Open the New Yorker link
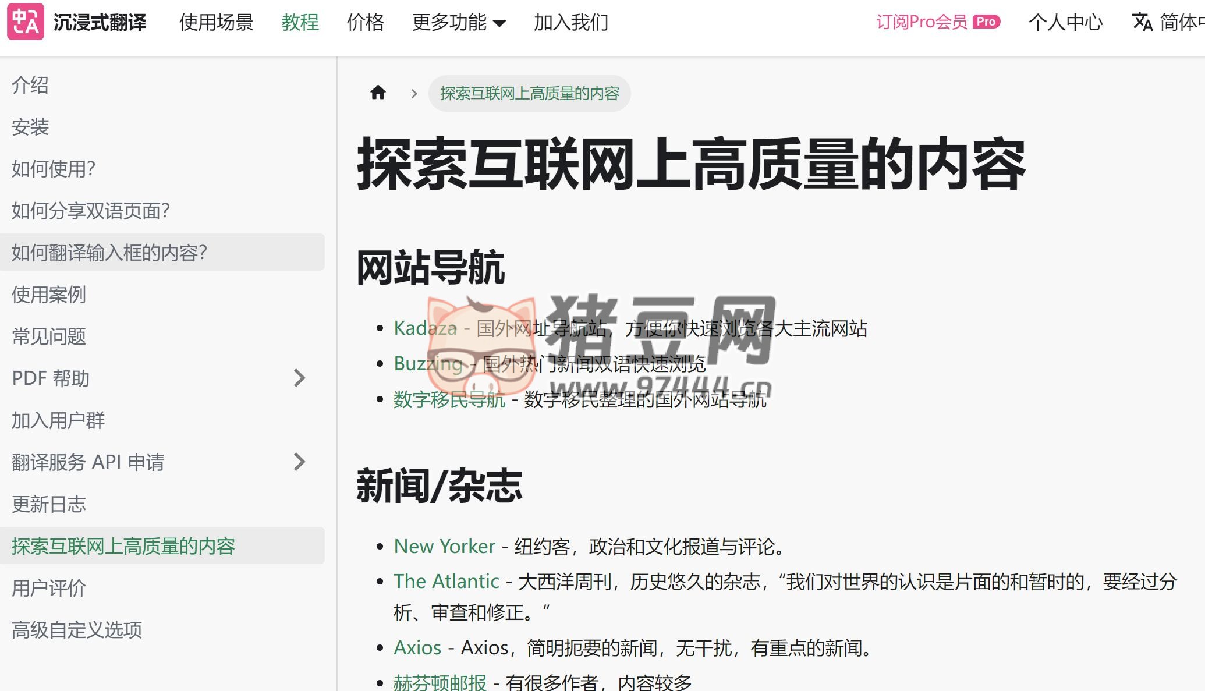The width and height of the screenshot is (1205, 691). (445, 547)
